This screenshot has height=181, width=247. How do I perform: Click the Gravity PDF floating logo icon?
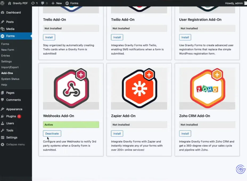click(241, 170)
